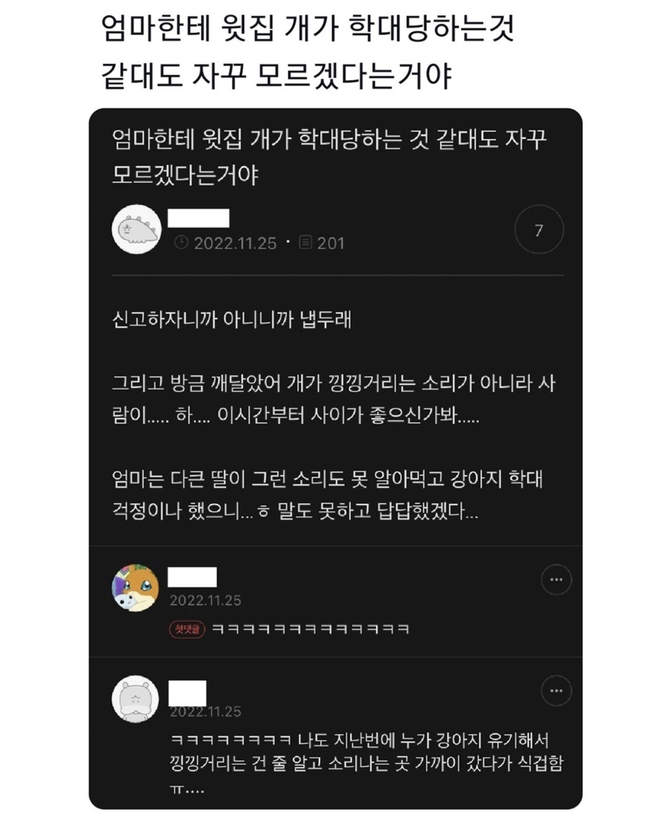The width and height of the screenshot is (671, 827).
Task: Click the first comment's date stamp
Action: 205,600
